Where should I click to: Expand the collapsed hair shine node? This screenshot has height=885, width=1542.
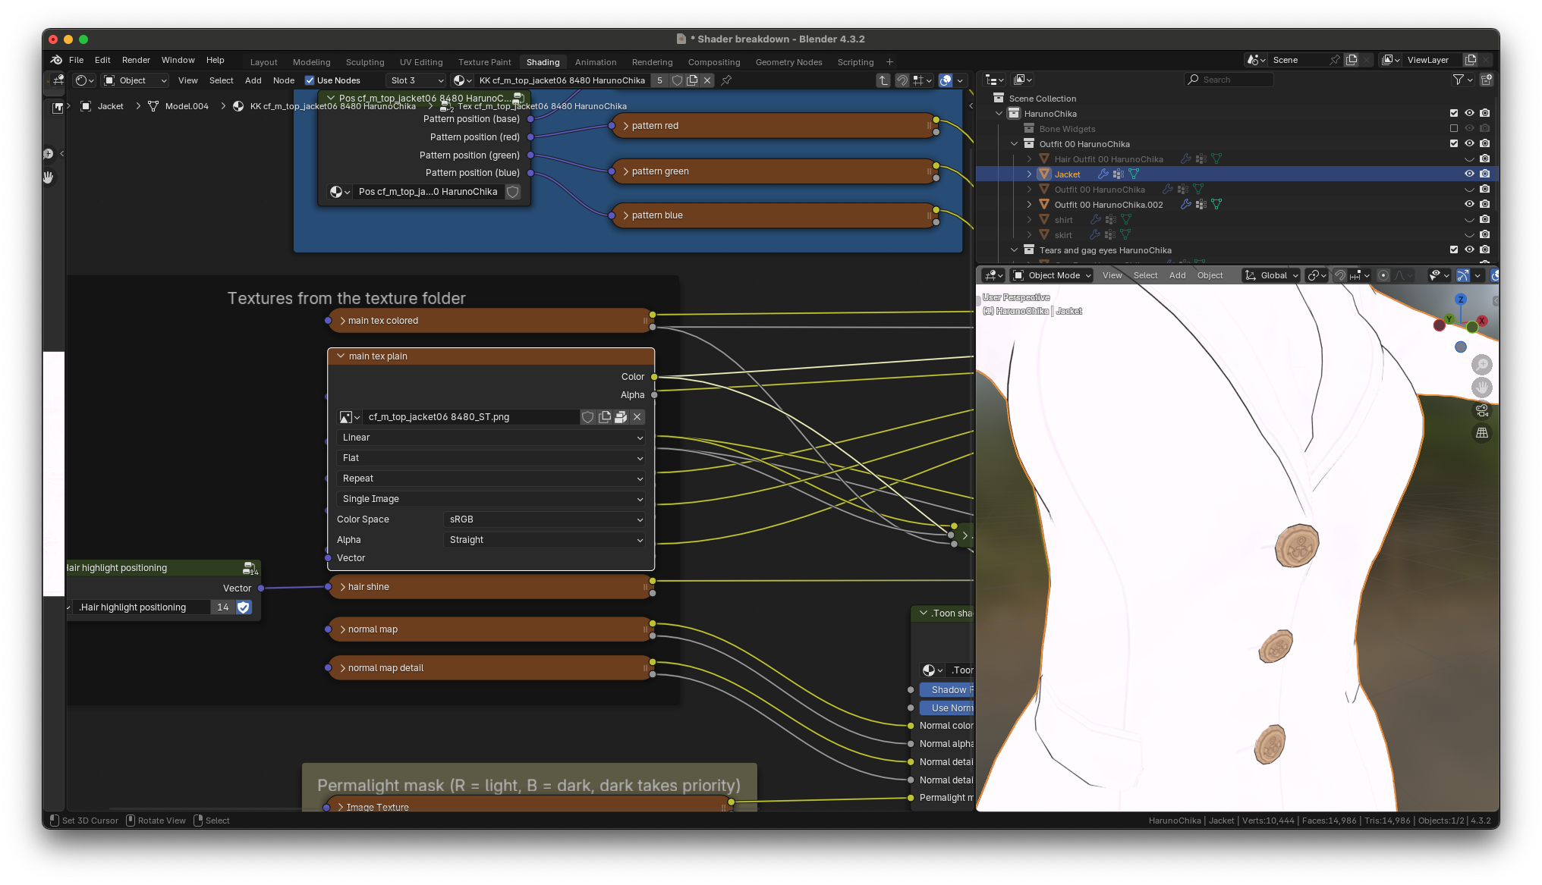coord(343,587)
